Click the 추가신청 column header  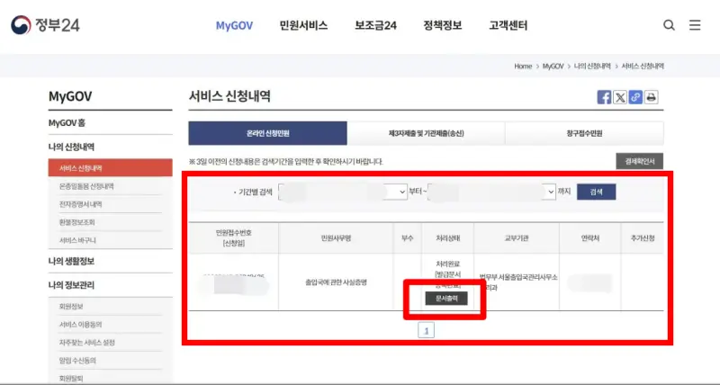point(643,238)
